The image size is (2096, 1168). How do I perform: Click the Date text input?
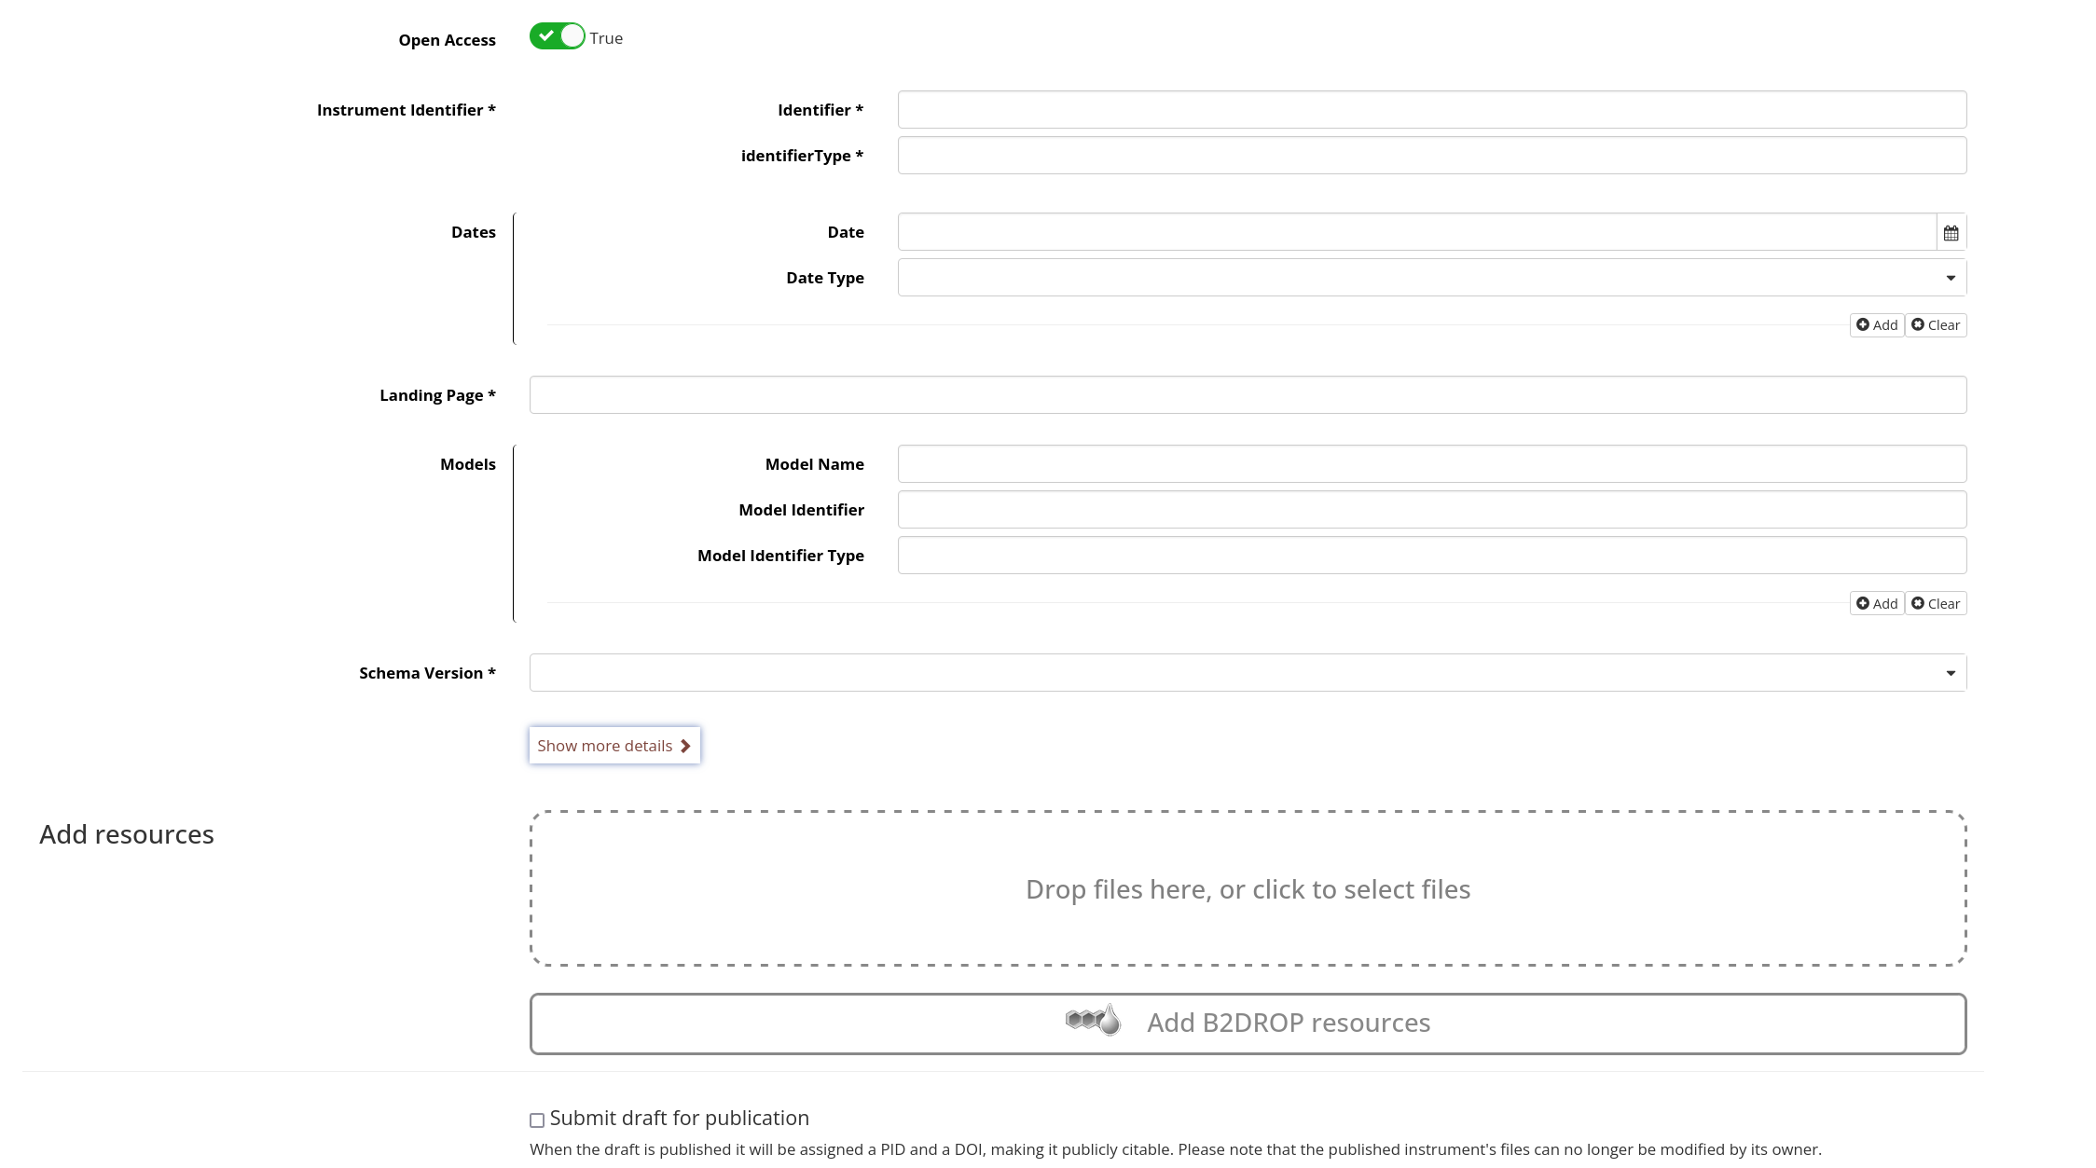click(1415, 232)
